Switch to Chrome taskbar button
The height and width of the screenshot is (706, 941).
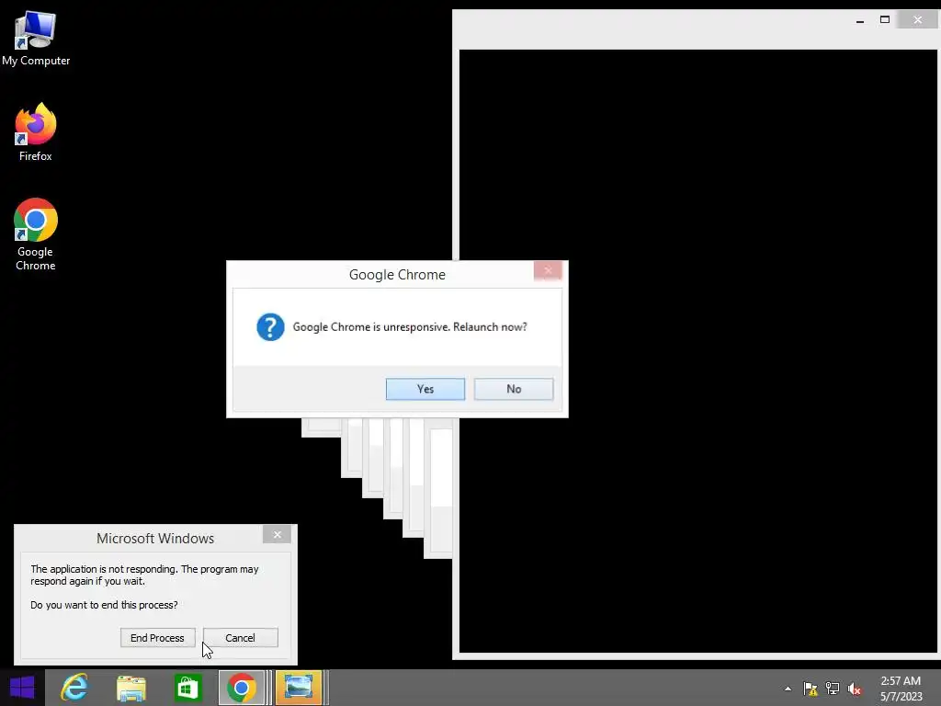tap(242, 688)
